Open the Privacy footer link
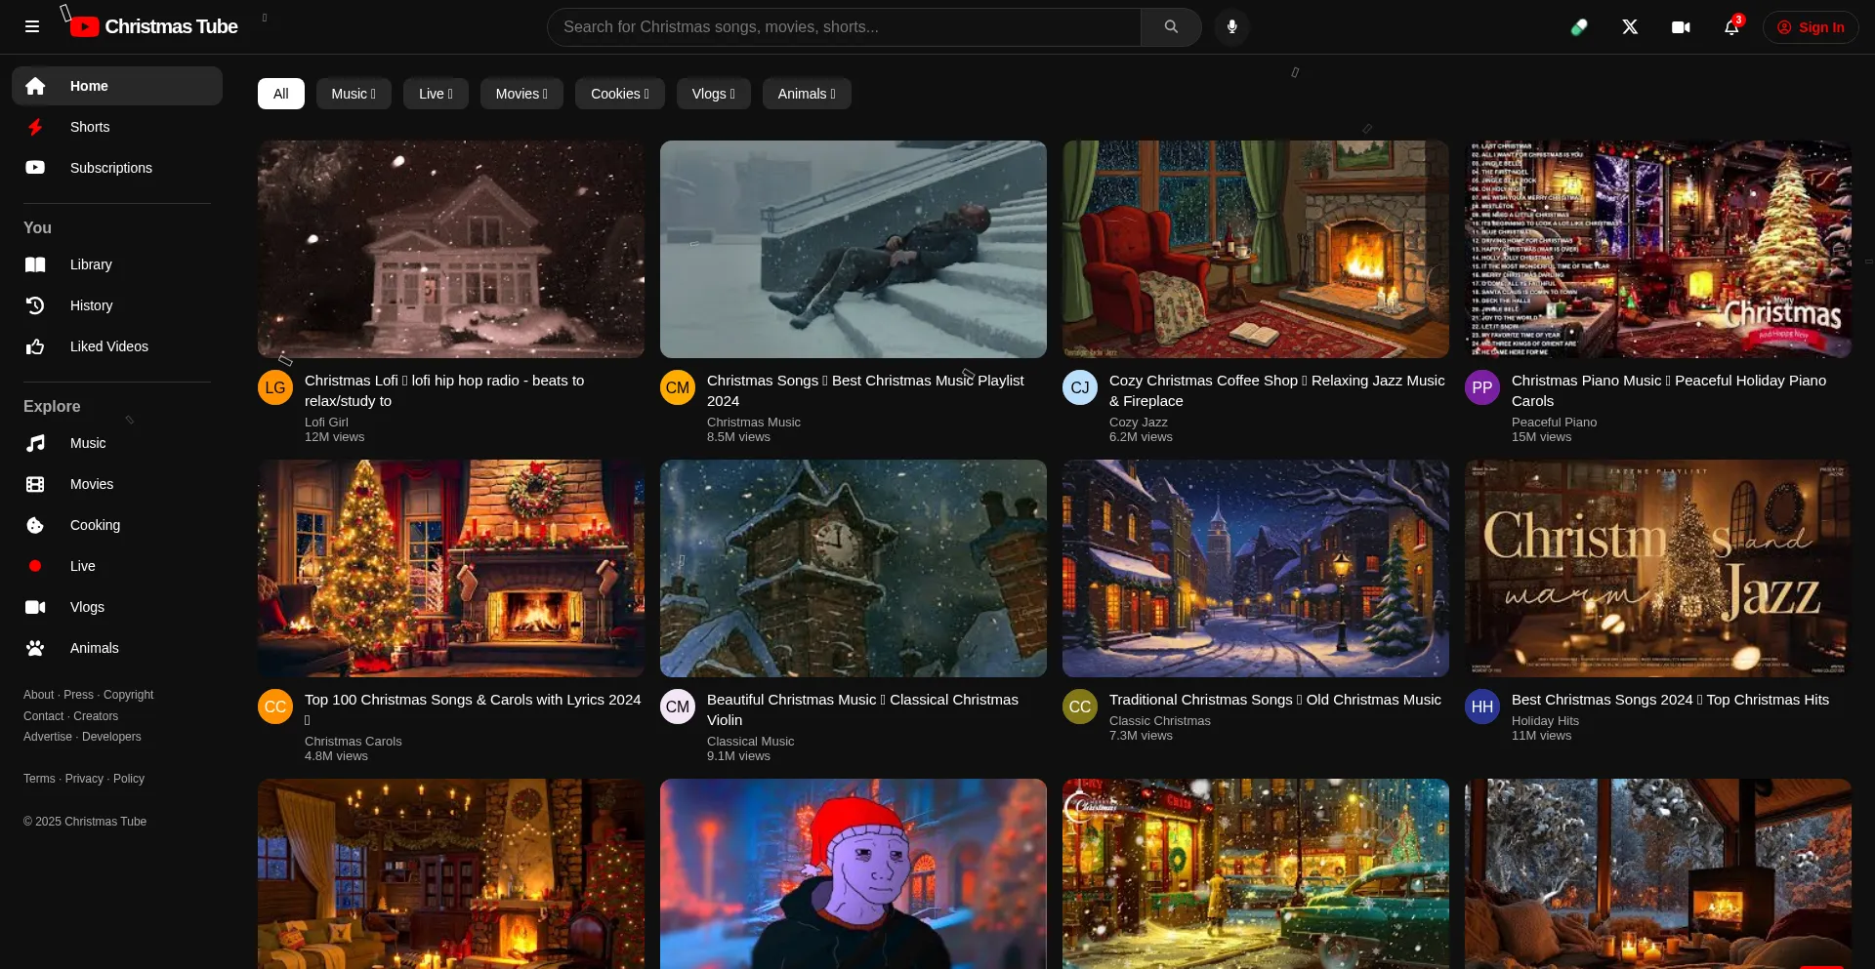This screenshot has width=1875, height=969. tap(84, 779)
